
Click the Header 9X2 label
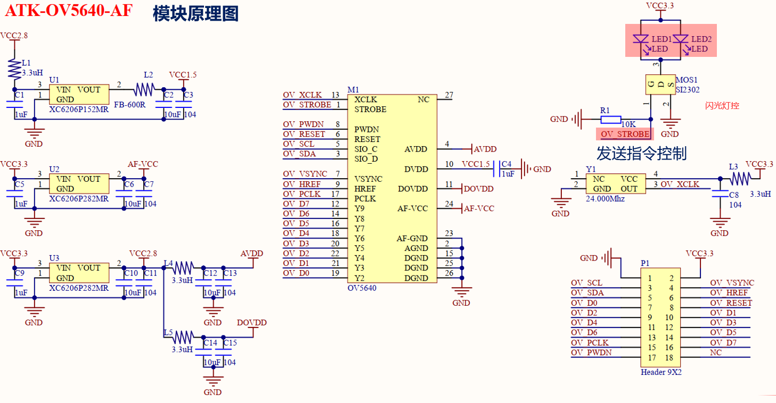[x=661, y=372]
